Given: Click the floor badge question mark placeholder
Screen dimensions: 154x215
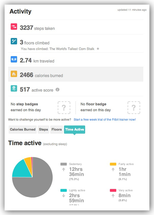Looking at the screenshot, I should (134, 108).
